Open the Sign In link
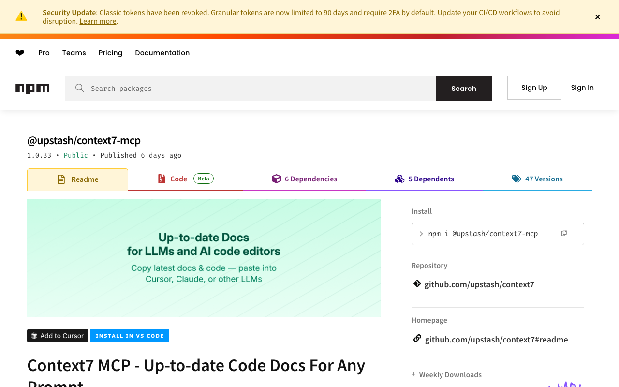 582,88
